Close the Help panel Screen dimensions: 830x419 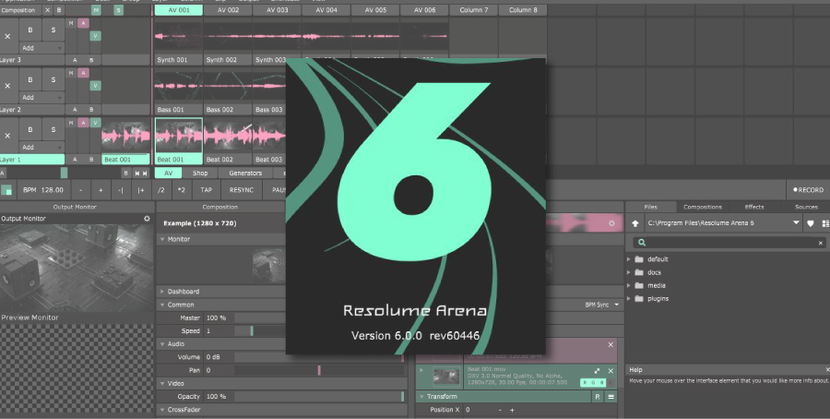(827, 370)
